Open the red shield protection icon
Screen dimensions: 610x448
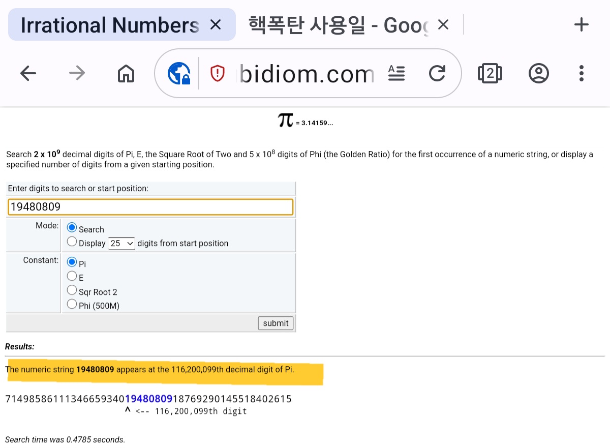(x=218, y=74)
